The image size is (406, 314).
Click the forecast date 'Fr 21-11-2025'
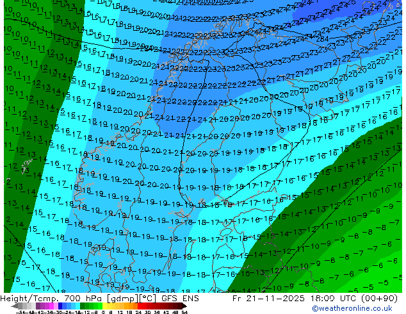tap(268, 299)
